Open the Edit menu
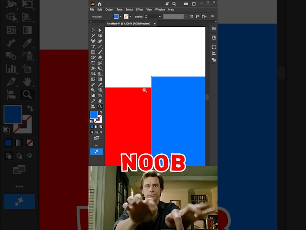 100,10
